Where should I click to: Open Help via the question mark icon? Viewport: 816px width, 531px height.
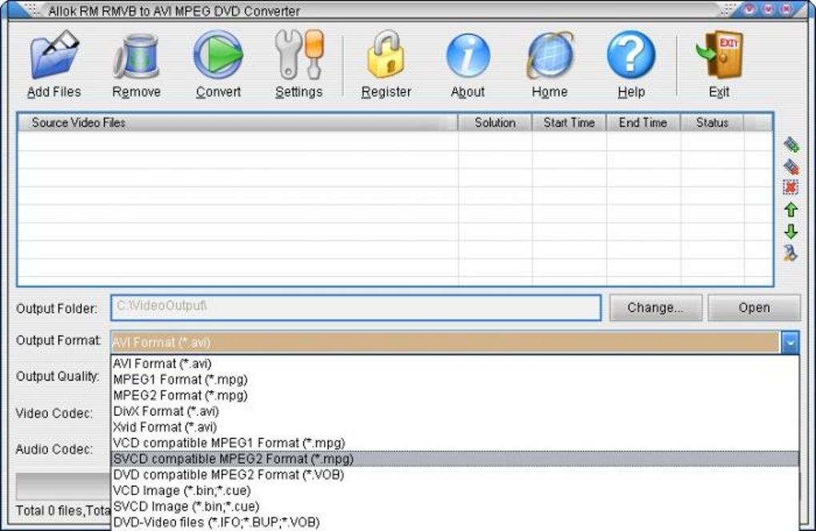[631, 54]
